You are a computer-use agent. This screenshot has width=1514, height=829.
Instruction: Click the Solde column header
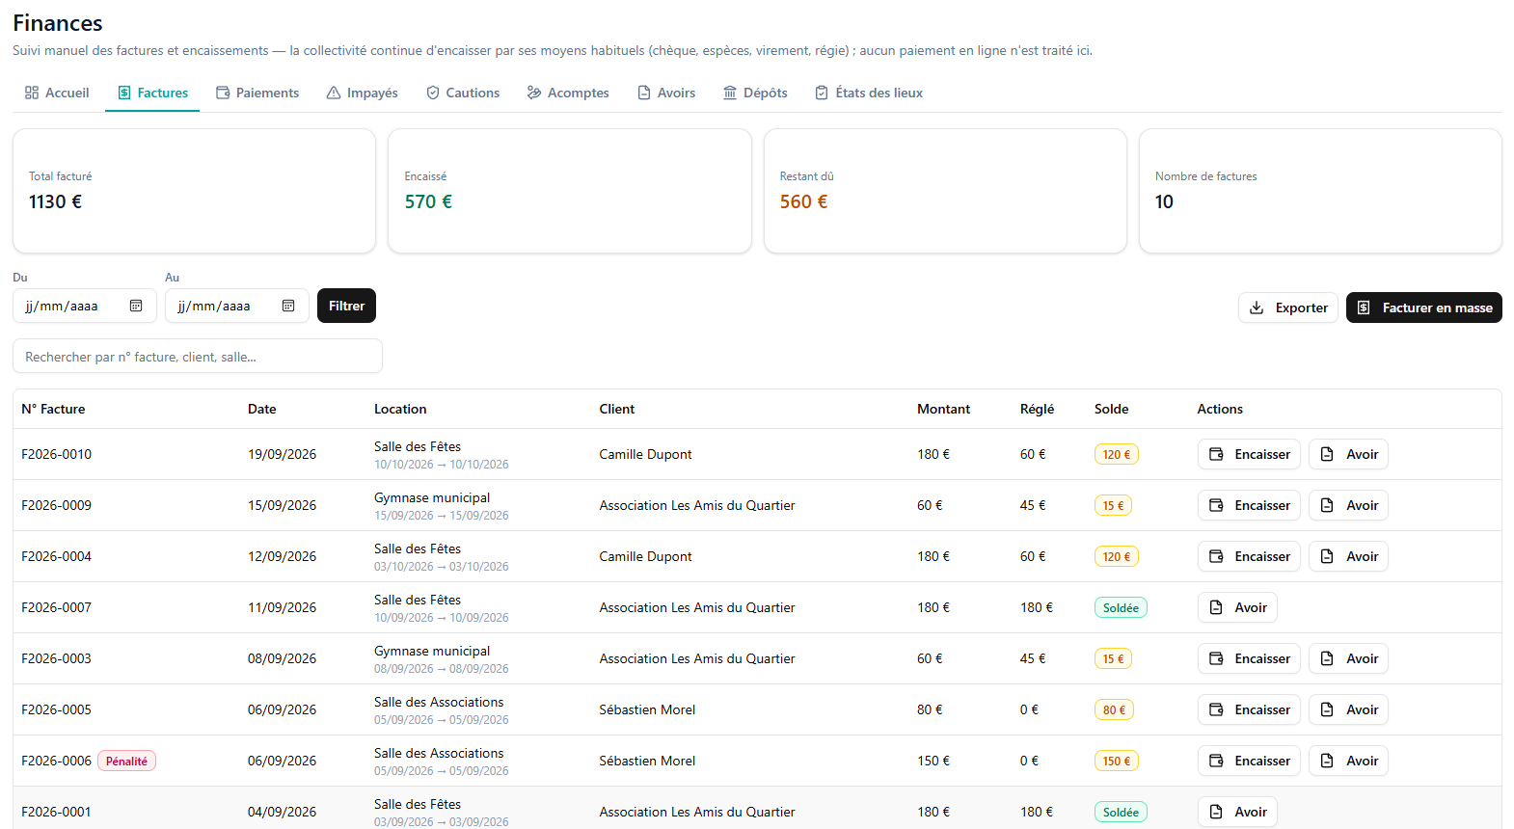pos(1111,409)
